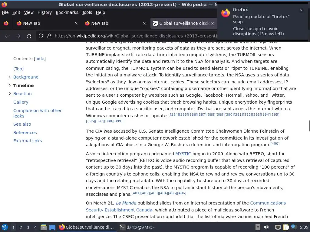Open the Tools menu
The height and width of the screenshot is (232, 310).
87,12
